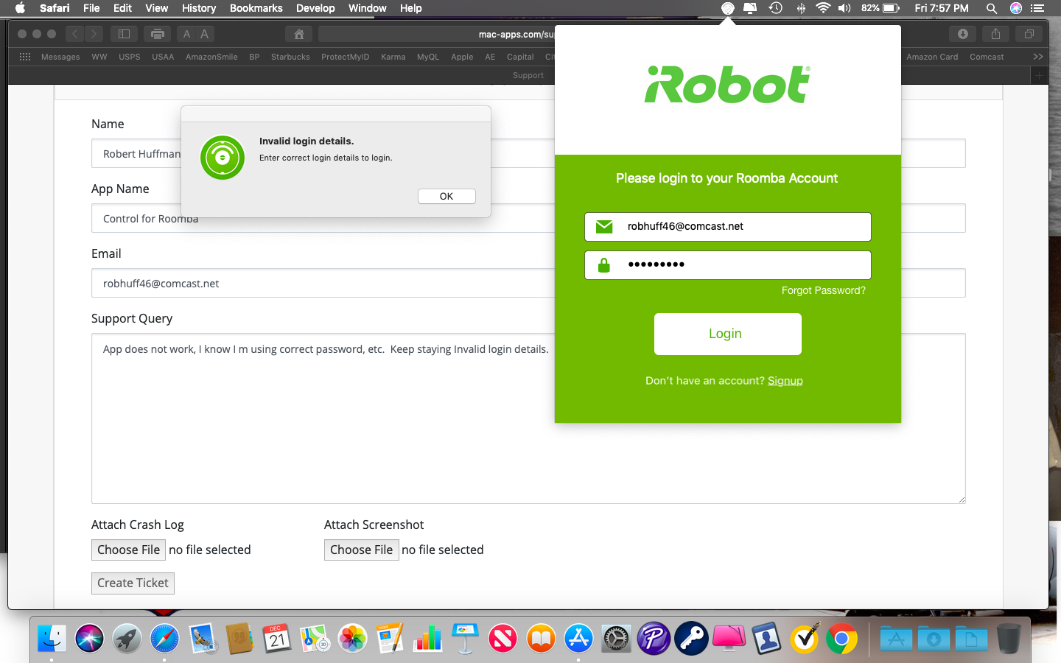This screenshot has width=1061, height=663.
Task: Open the File menu
Action: (x=91, y=8)
